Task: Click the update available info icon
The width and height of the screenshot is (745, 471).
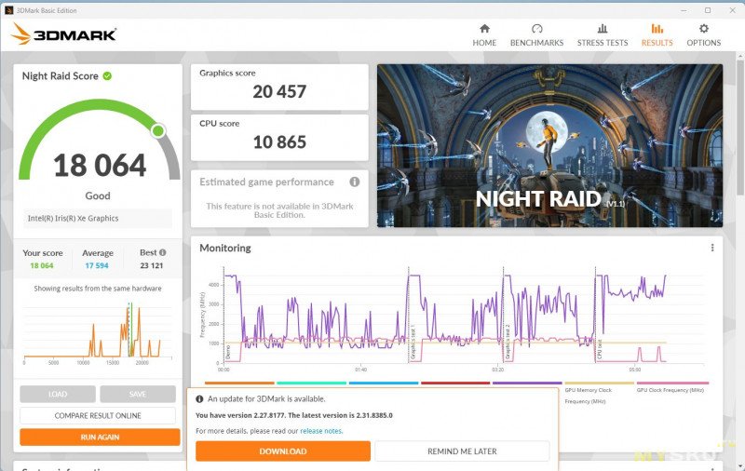Action: [199, 399]
